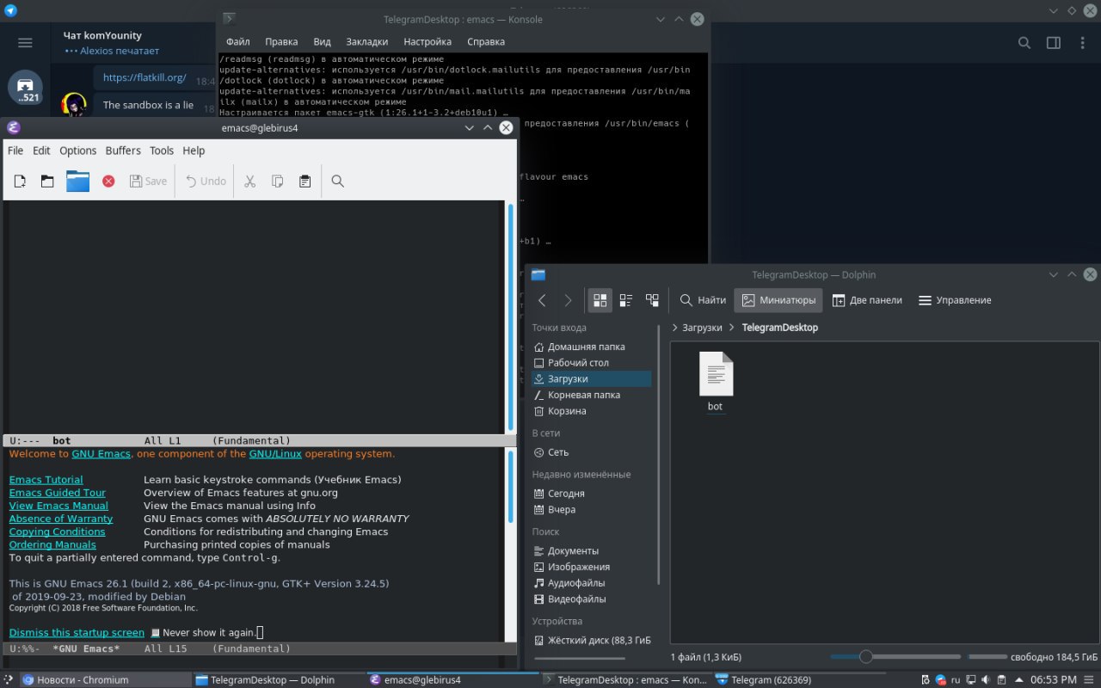Switch Dolphin to Compact view mode
Screen dimensions: 1101x688
pyautogui.click(x=626, y=300)
